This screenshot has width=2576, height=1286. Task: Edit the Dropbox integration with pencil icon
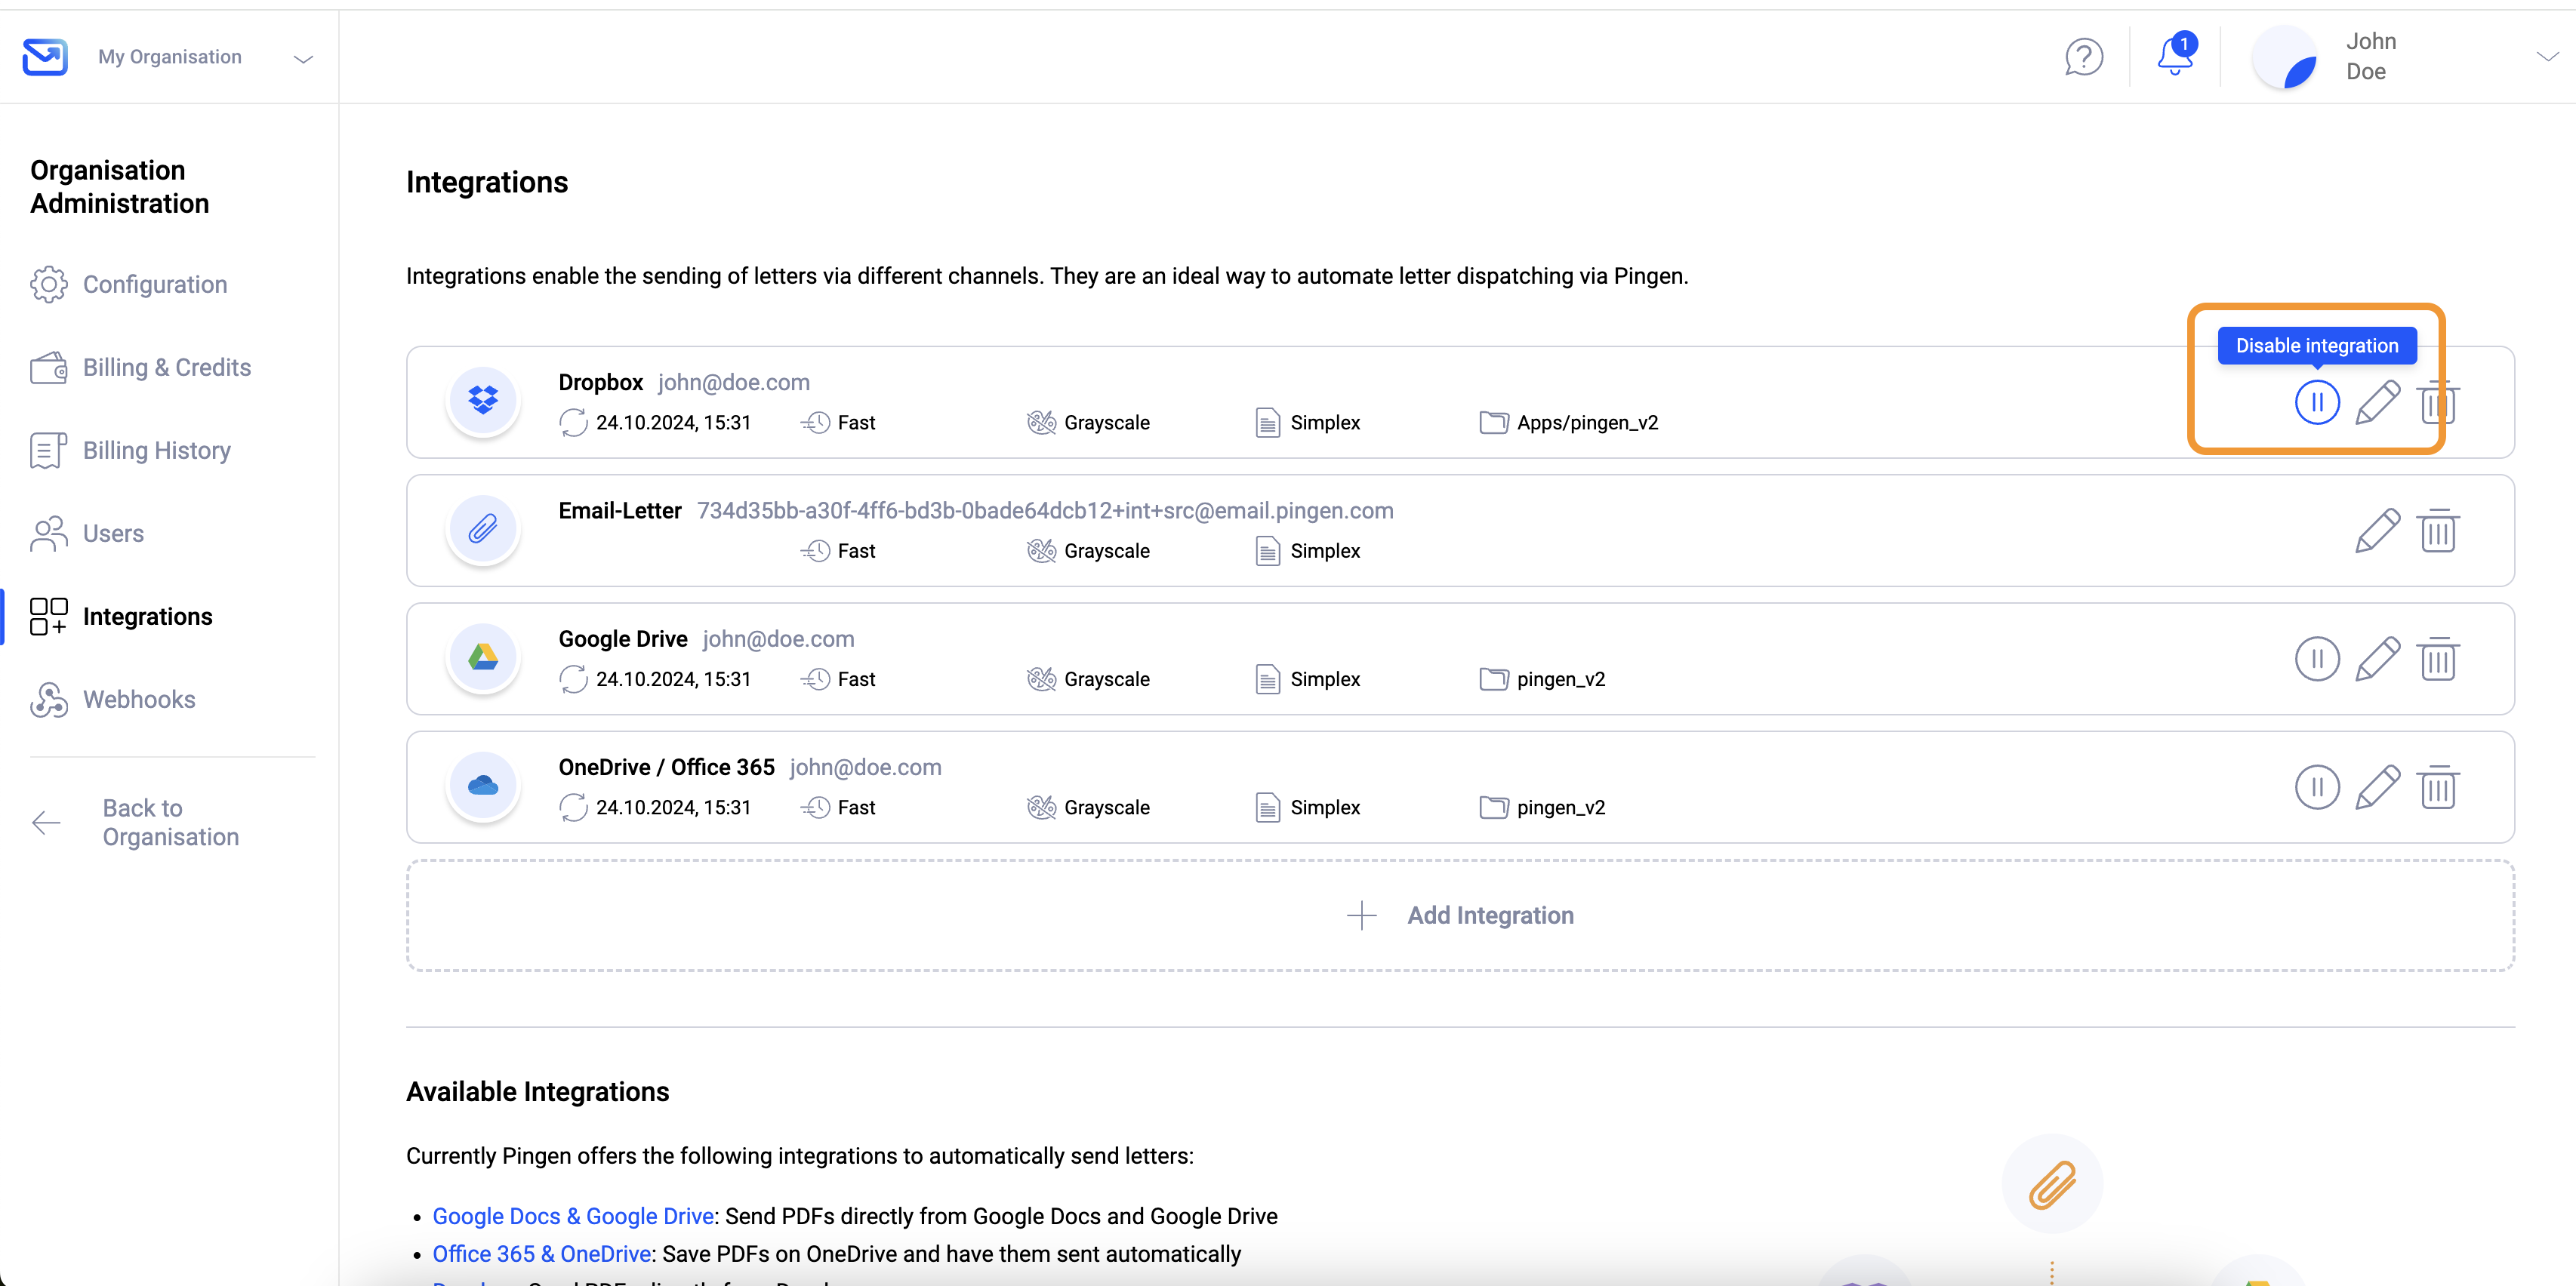[2378, 403]
